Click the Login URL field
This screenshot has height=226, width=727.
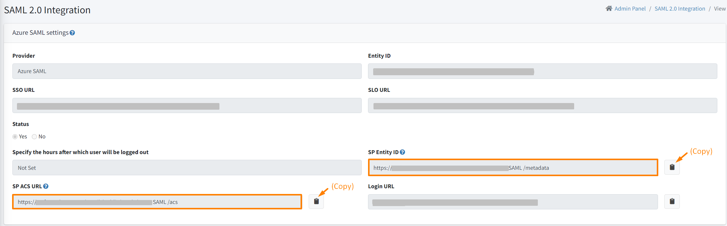pos(513,202)
